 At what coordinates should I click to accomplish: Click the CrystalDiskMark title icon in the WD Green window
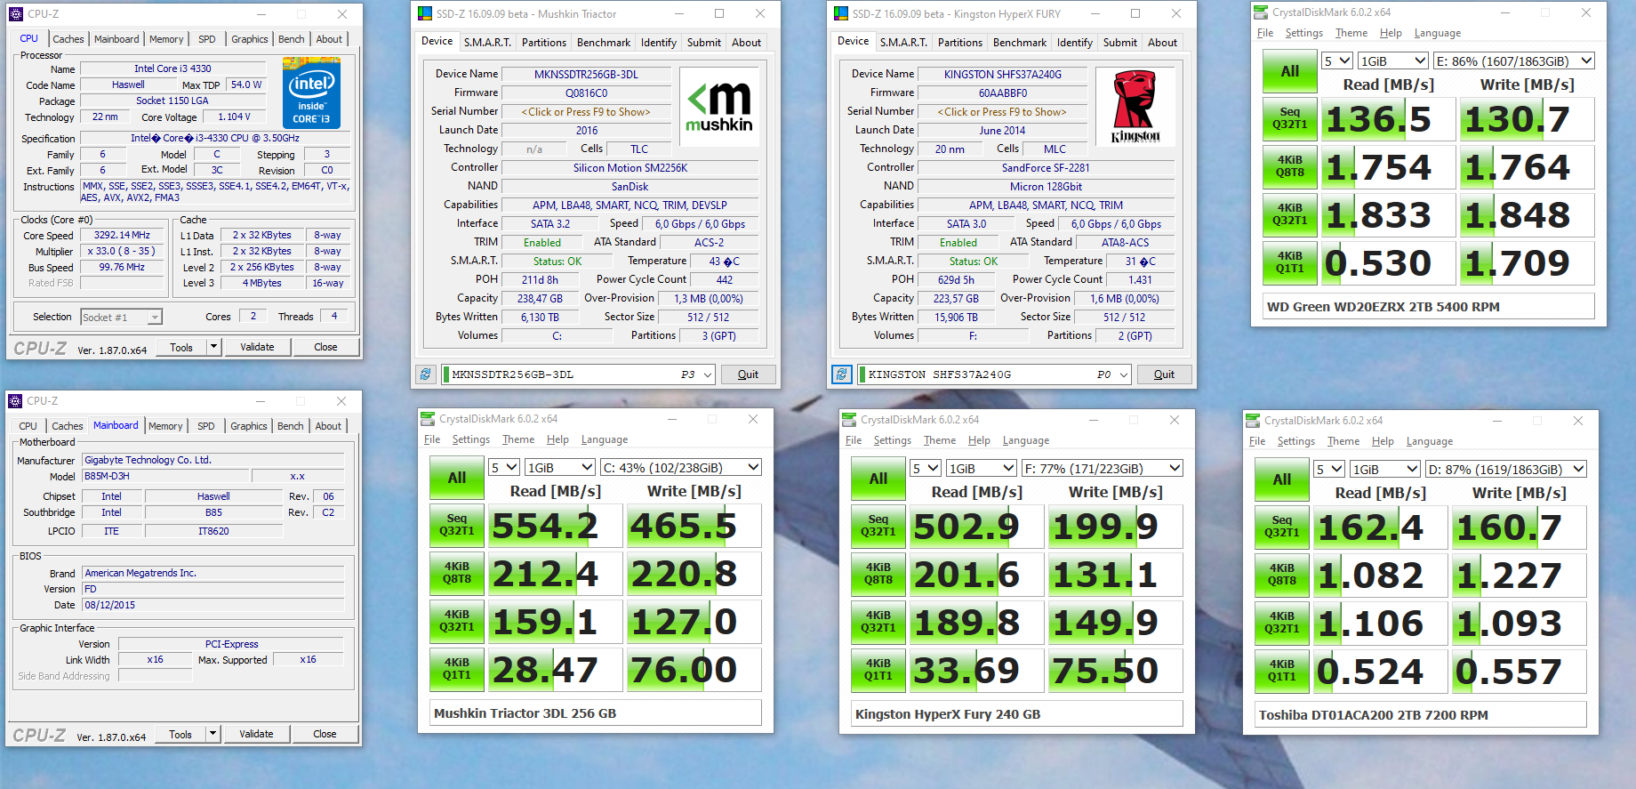(x=1261, y=12)
